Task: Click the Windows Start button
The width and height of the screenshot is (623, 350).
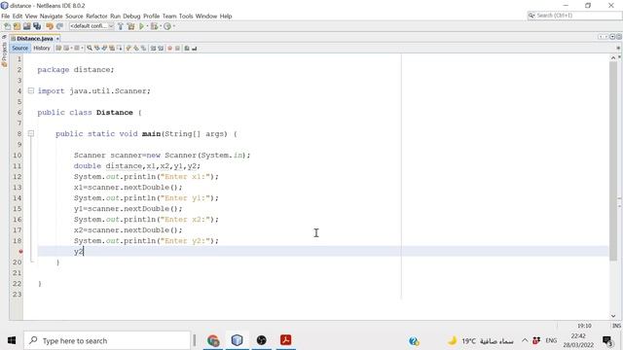Action: (x=12, y=340)
